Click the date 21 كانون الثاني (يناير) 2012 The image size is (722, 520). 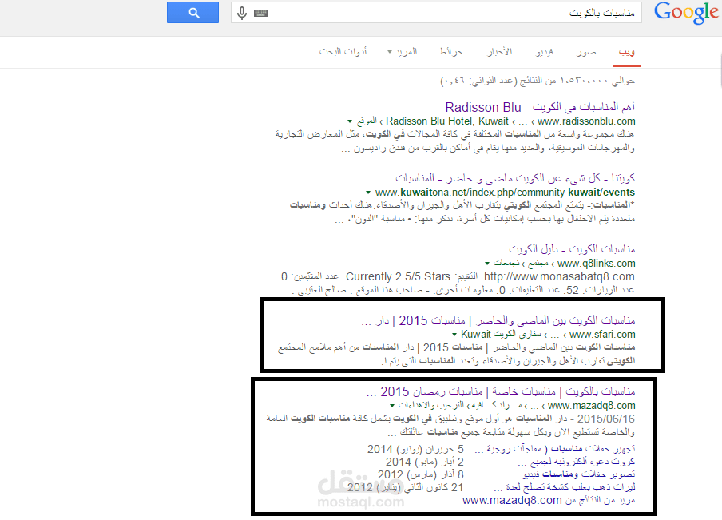(405, 488)
